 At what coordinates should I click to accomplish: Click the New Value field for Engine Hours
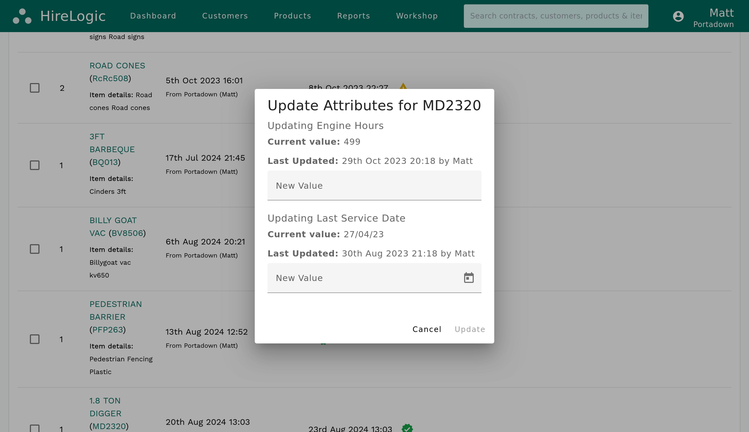374,185
